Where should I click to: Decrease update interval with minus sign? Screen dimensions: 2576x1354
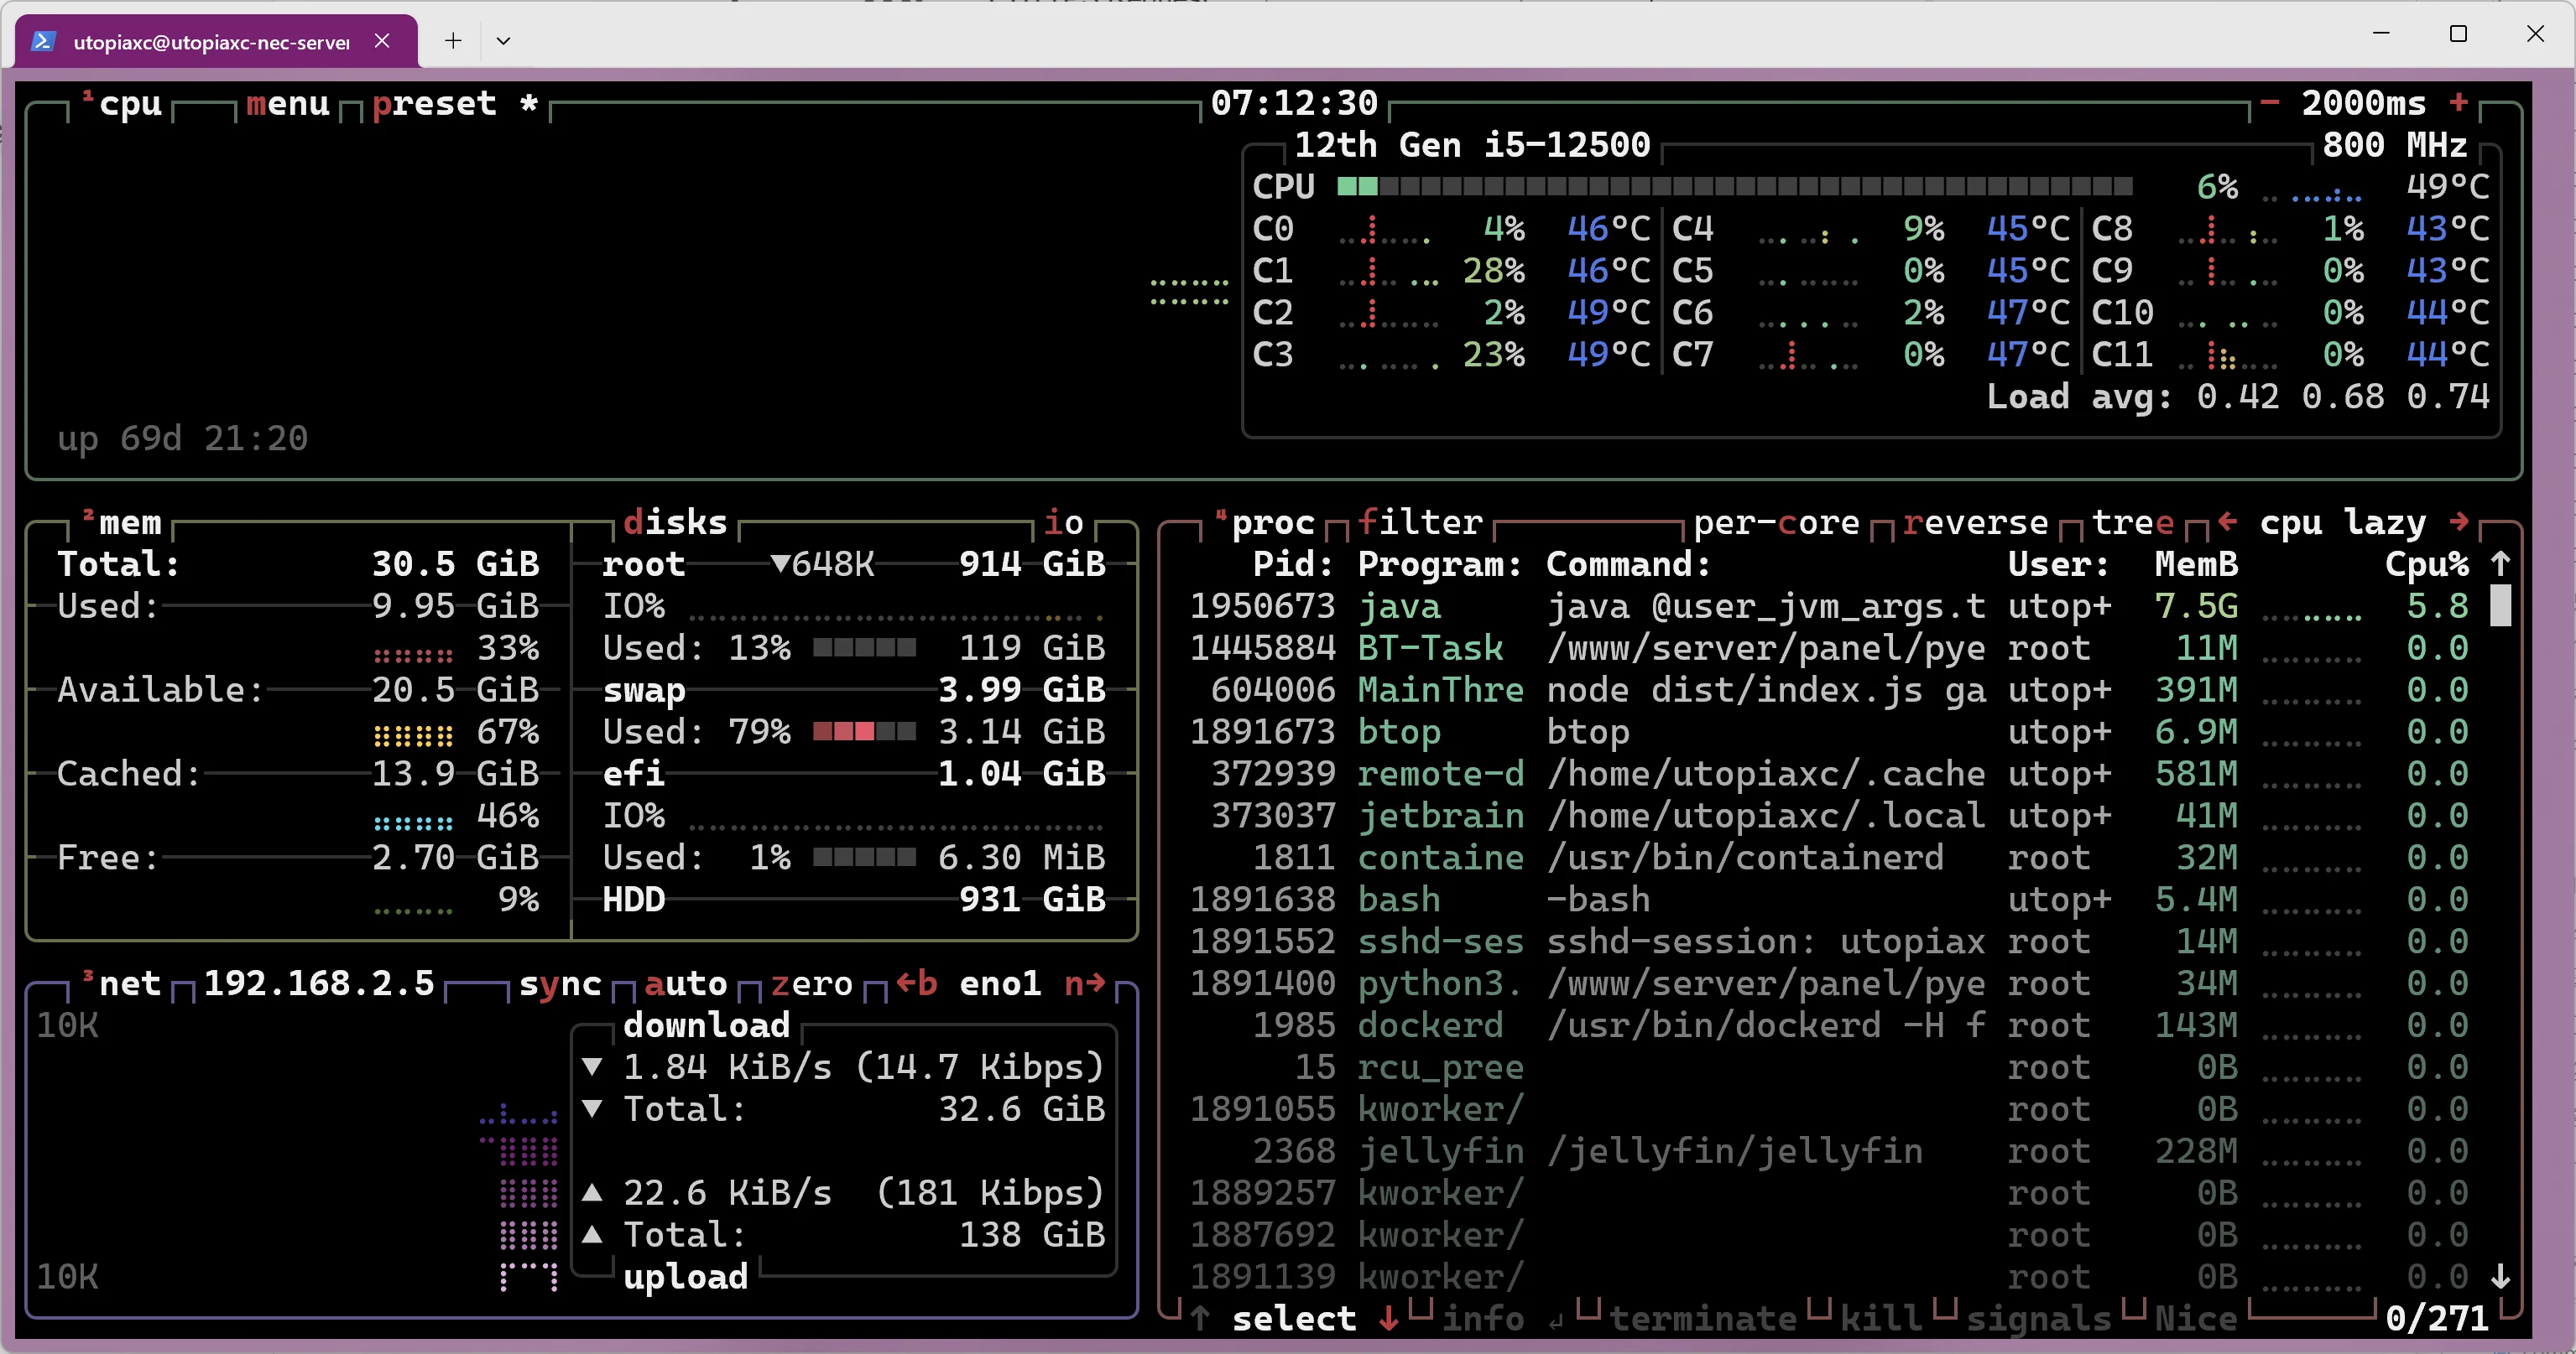click(2269, 102)
